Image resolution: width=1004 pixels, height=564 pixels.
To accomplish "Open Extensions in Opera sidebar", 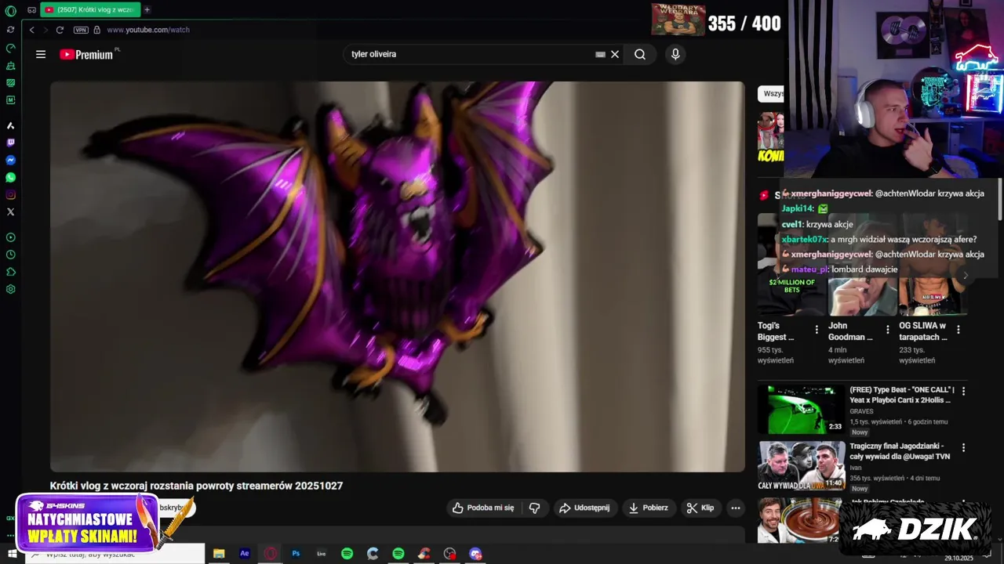I will click(x=10, y=272).
